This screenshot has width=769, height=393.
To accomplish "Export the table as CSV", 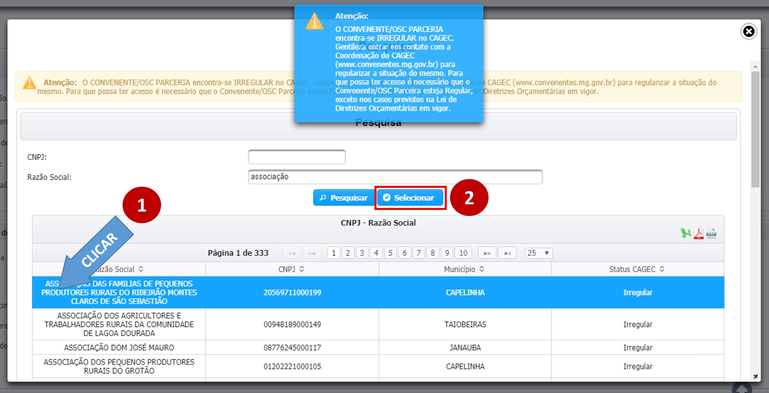I will coord(711,233).
